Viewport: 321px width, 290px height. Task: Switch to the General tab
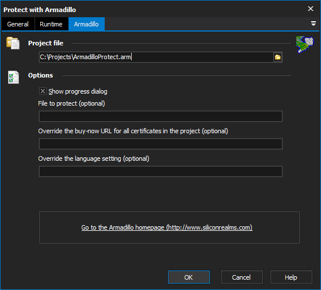[18, 24]
